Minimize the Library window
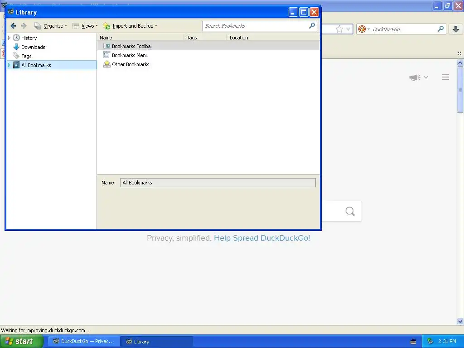Image resolution: width=464 pixels, height=348 pixels. click(293, 12)
